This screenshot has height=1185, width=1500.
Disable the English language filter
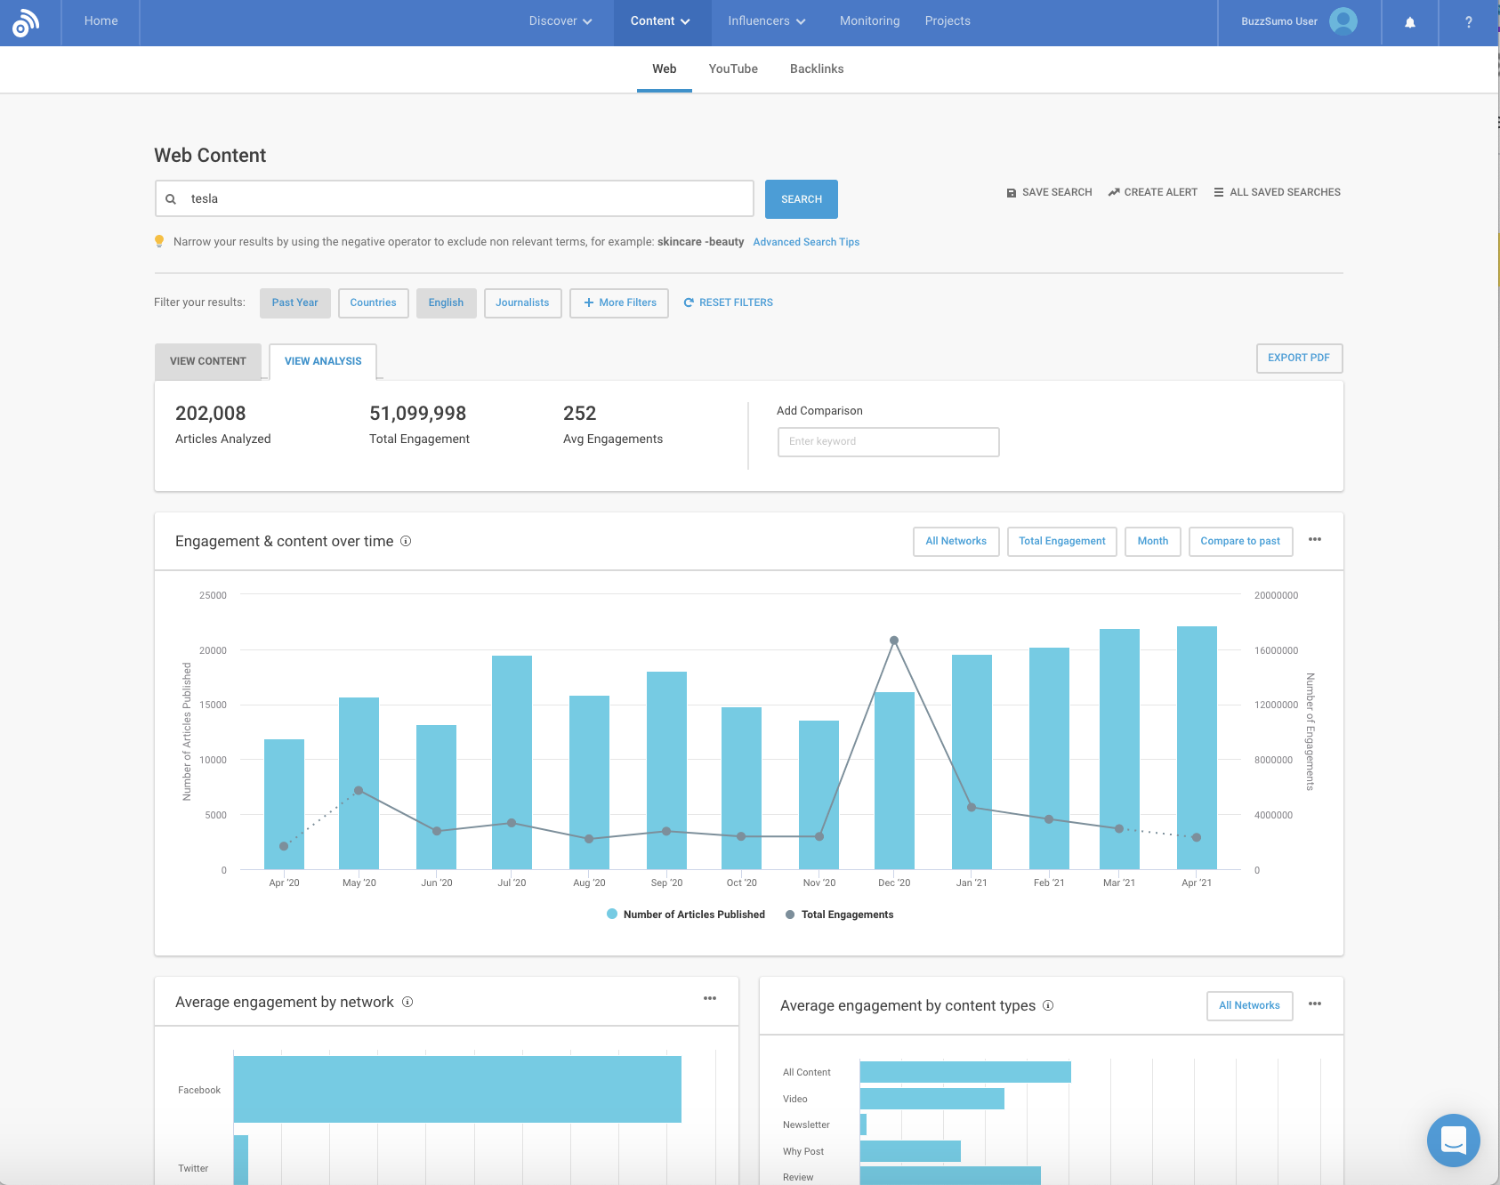(446, 302)
